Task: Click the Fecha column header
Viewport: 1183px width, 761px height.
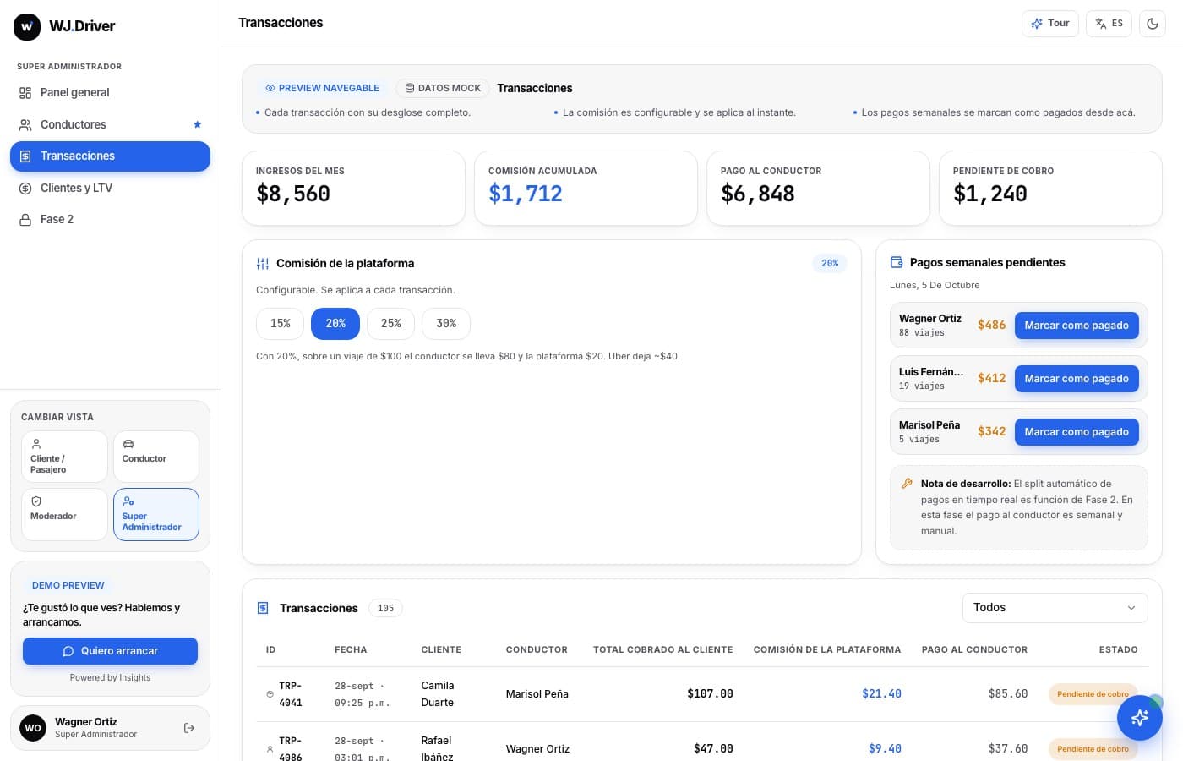Action: coord(351,649)
